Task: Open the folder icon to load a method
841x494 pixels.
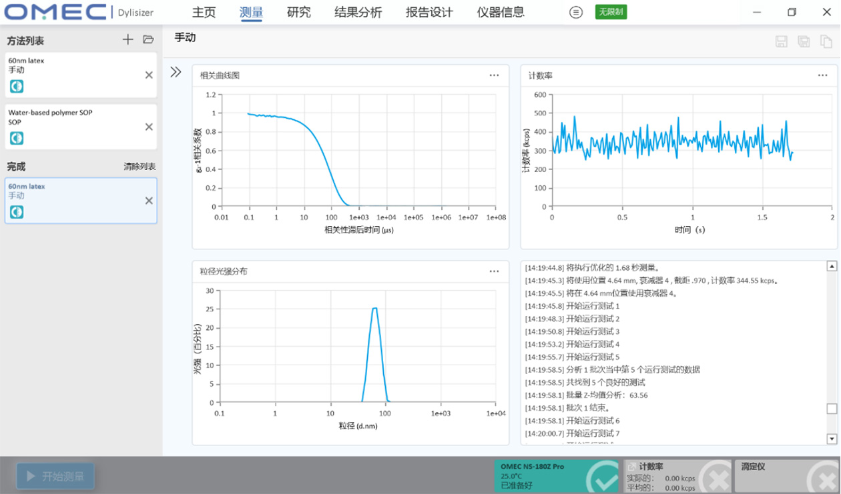Action: point(149,39)
